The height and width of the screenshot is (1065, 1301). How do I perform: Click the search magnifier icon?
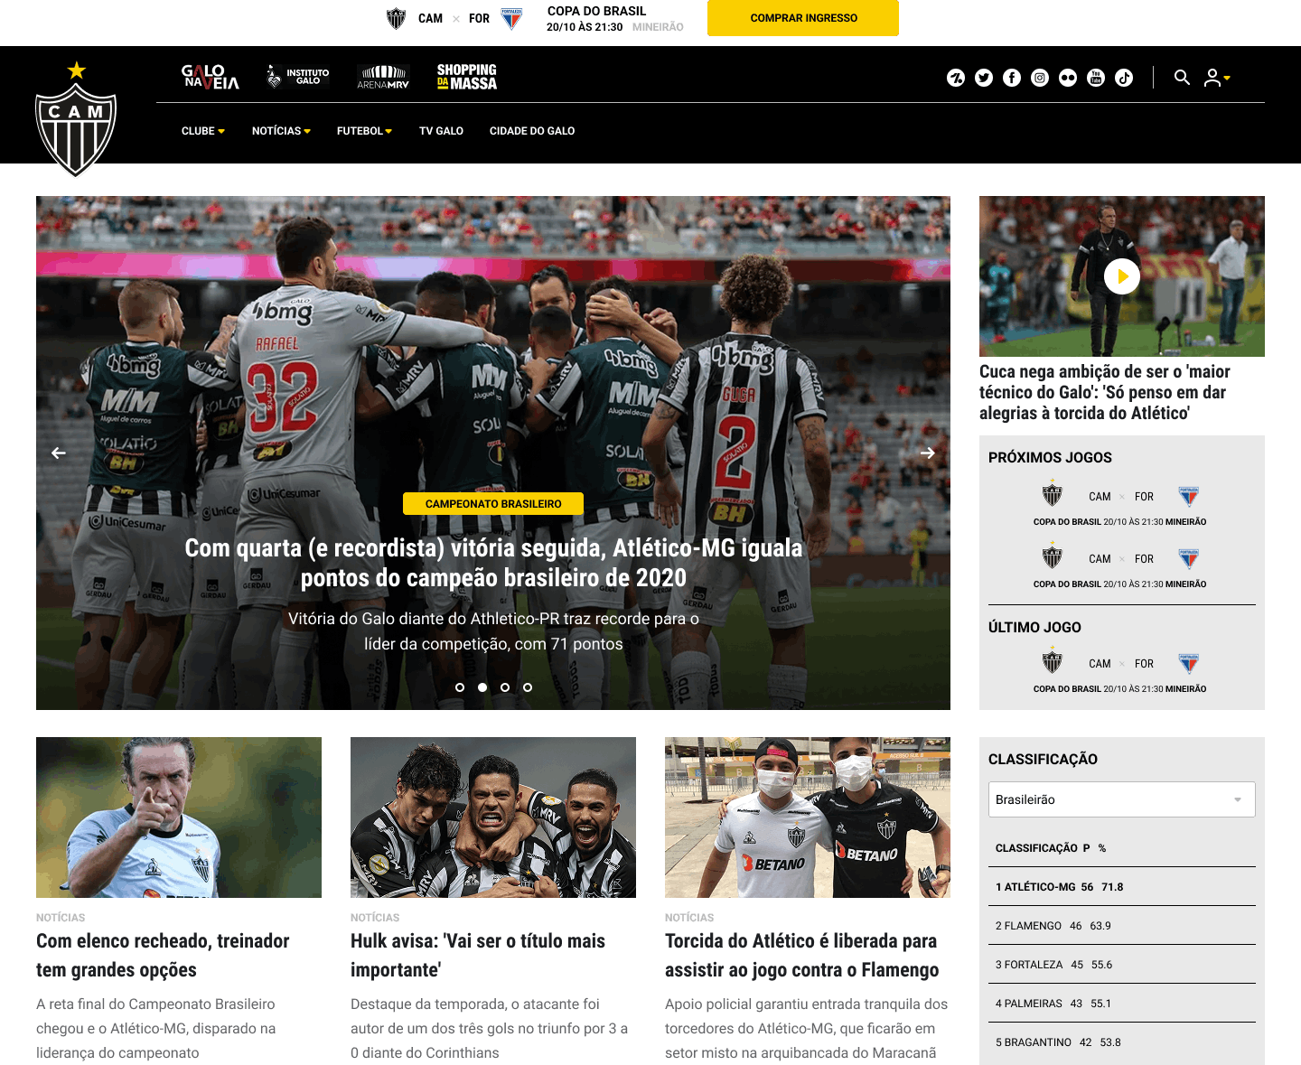[x=1182, y=79]
